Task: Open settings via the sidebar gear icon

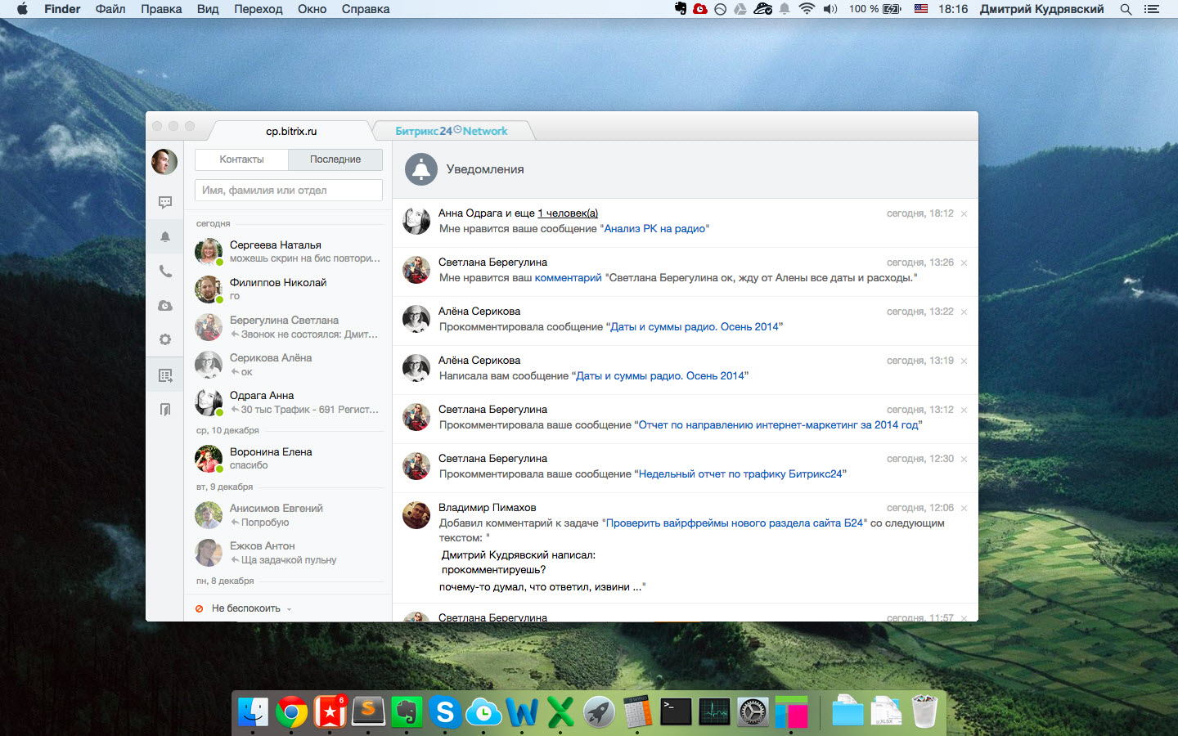Action: (165, 339)
